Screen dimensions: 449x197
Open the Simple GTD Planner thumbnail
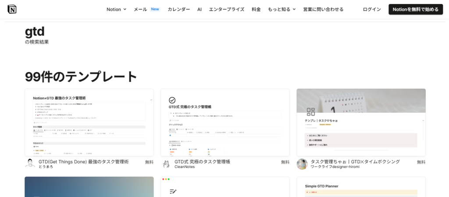(x=361, y=187)
